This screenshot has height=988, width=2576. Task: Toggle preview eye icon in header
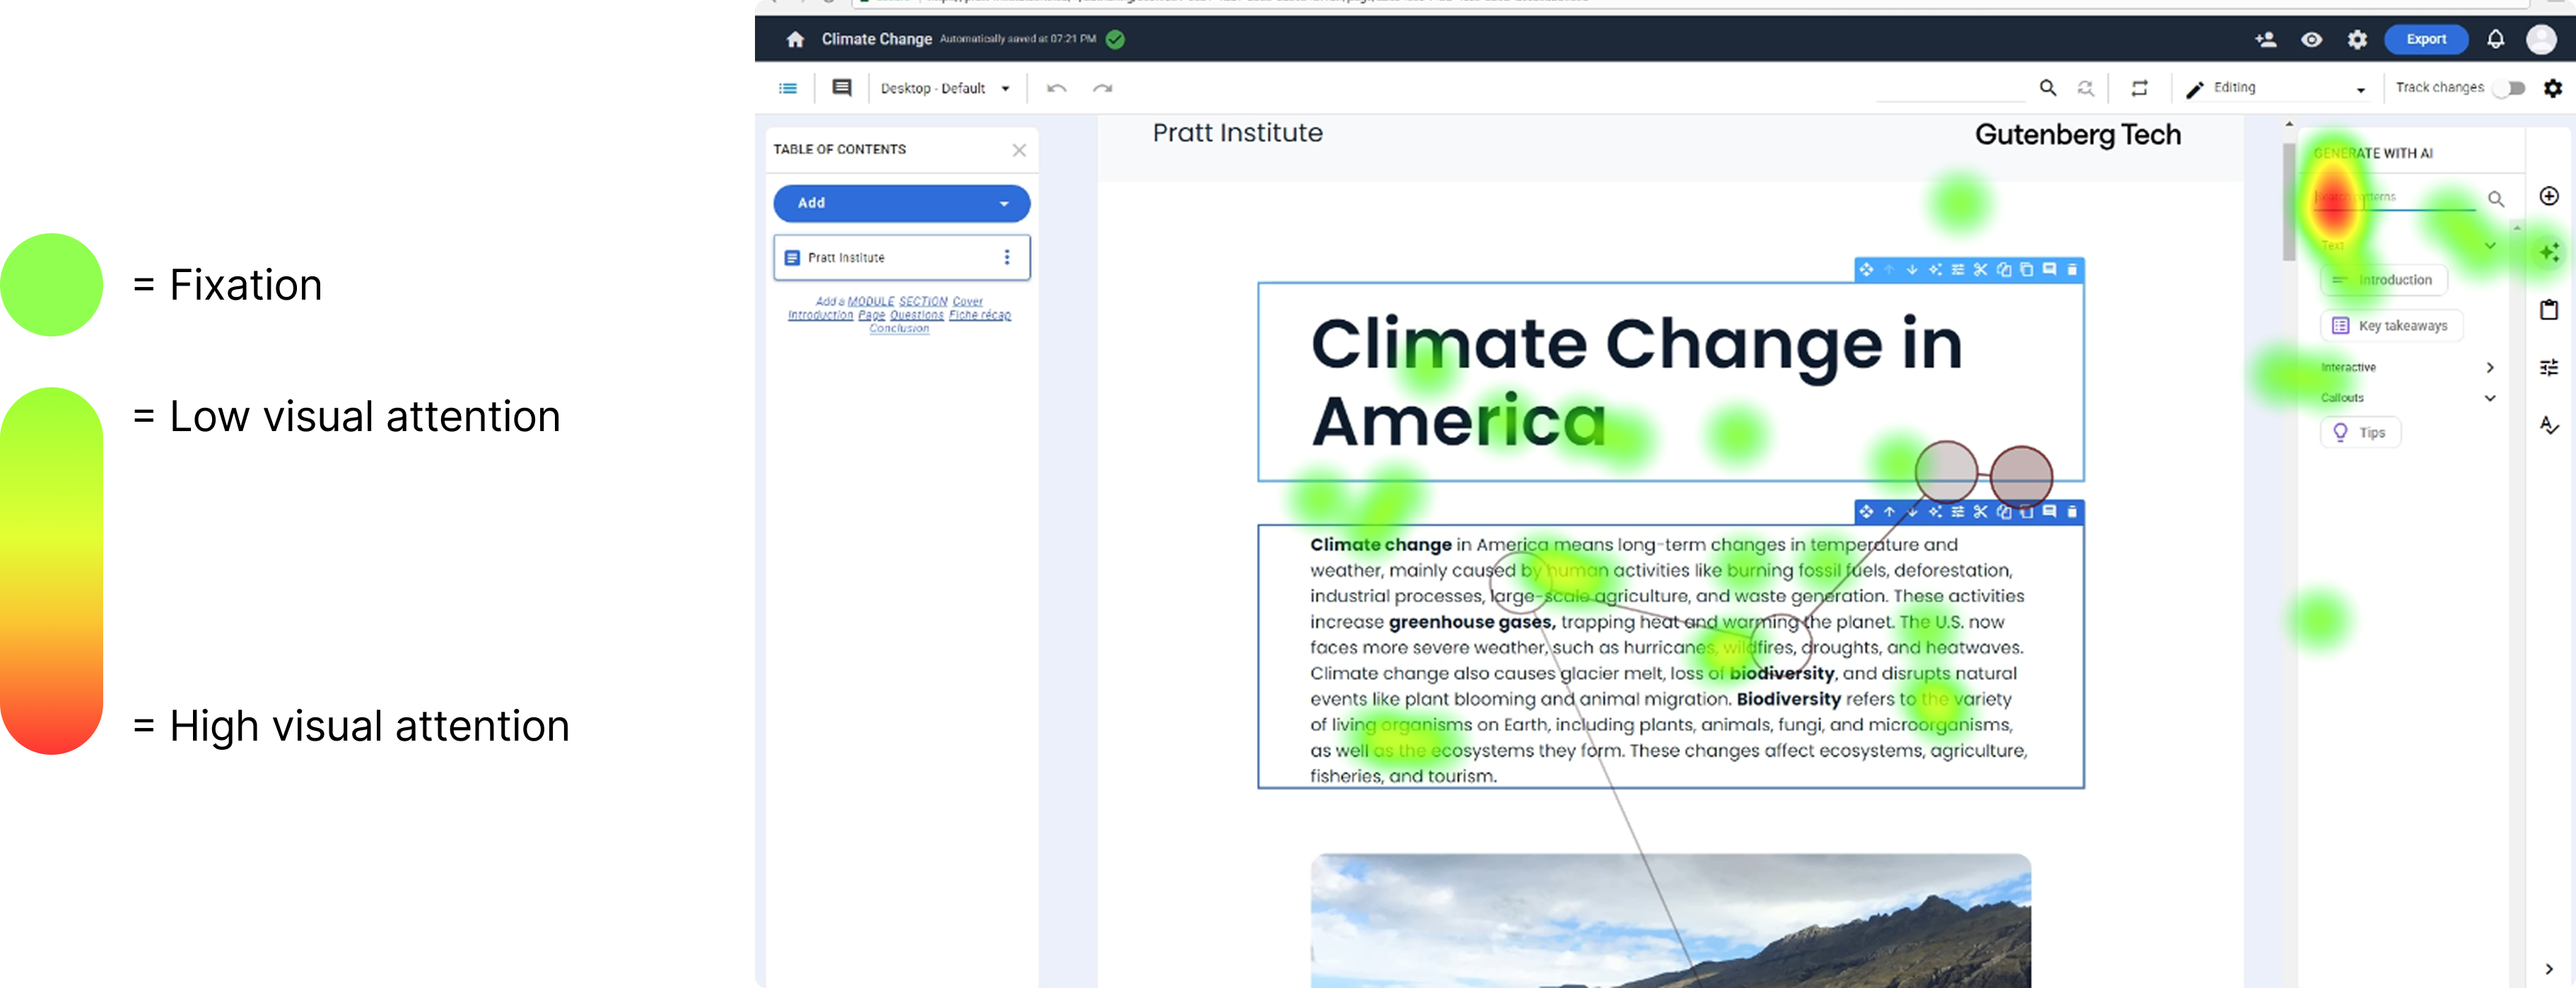coord(2311,39)
